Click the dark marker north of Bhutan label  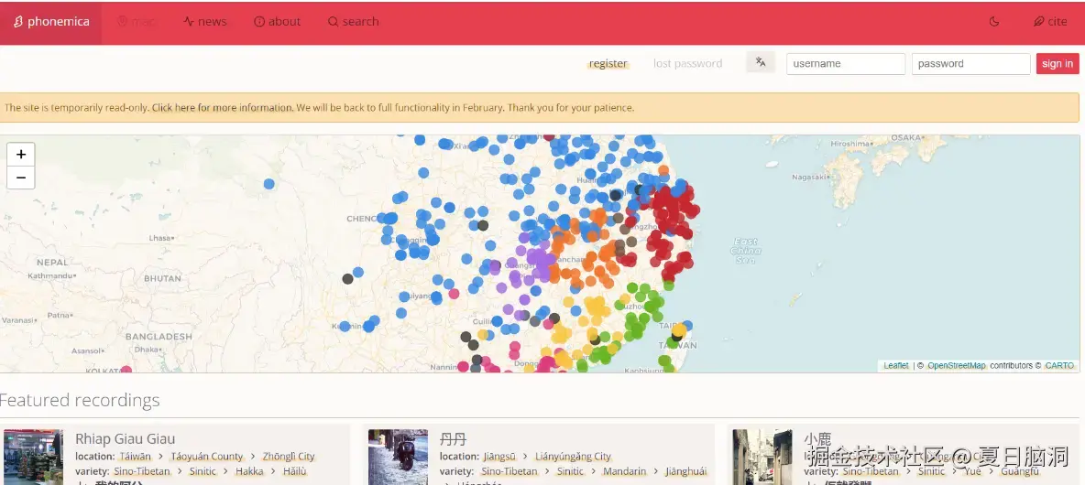click(347, 278)
